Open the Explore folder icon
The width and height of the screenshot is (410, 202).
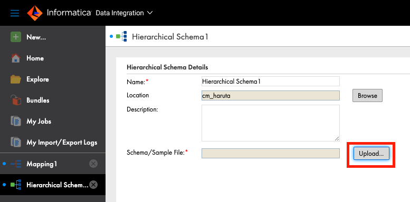[16, 79]
